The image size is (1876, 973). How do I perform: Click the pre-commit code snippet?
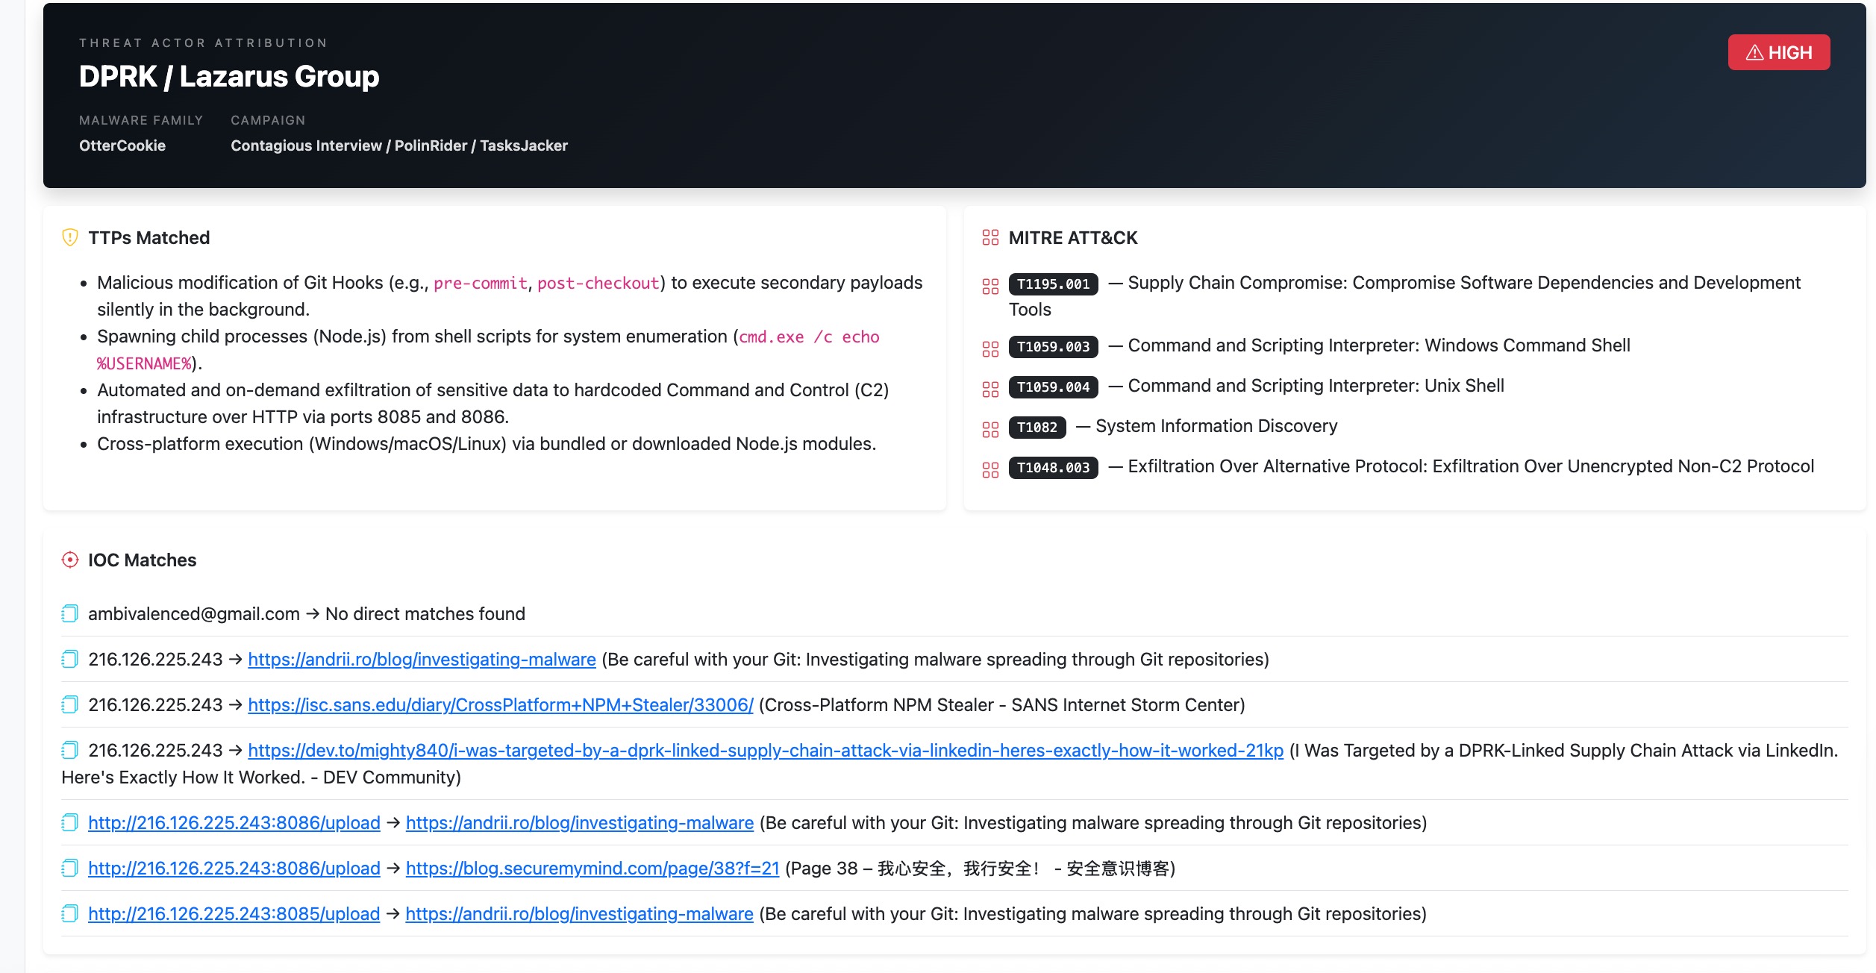coord(481,284)
